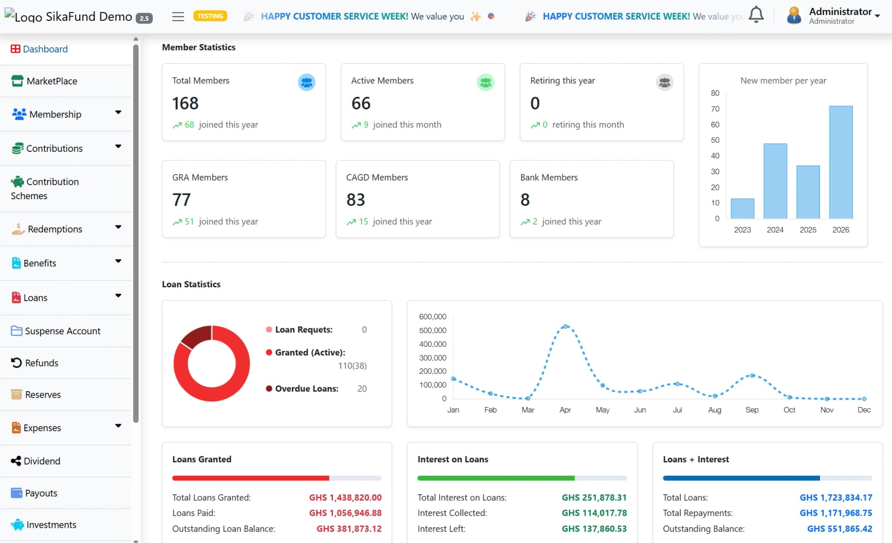Open Refunds menu item
The height and width of the screenshot is (543, 892).
point(66,363)
